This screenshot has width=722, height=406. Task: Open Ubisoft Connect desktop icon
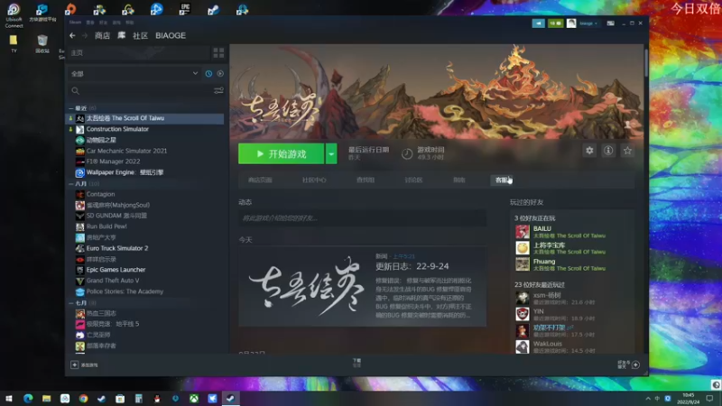pos(14,15)
